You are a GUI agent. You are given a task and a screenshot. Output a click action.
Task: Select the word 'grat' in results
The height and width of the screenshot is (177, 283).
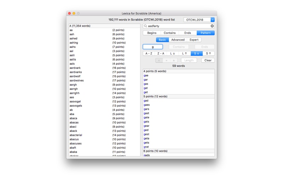click(146, 147)
